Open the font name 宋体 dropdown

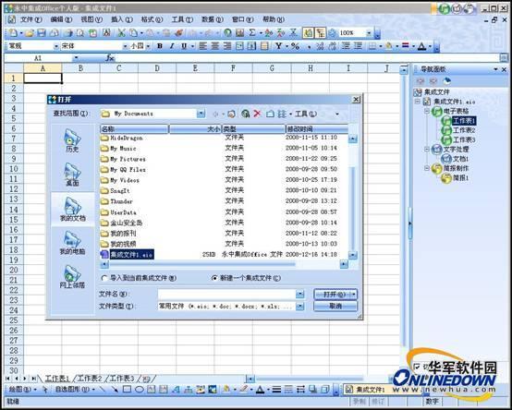[x=125, y=46]
